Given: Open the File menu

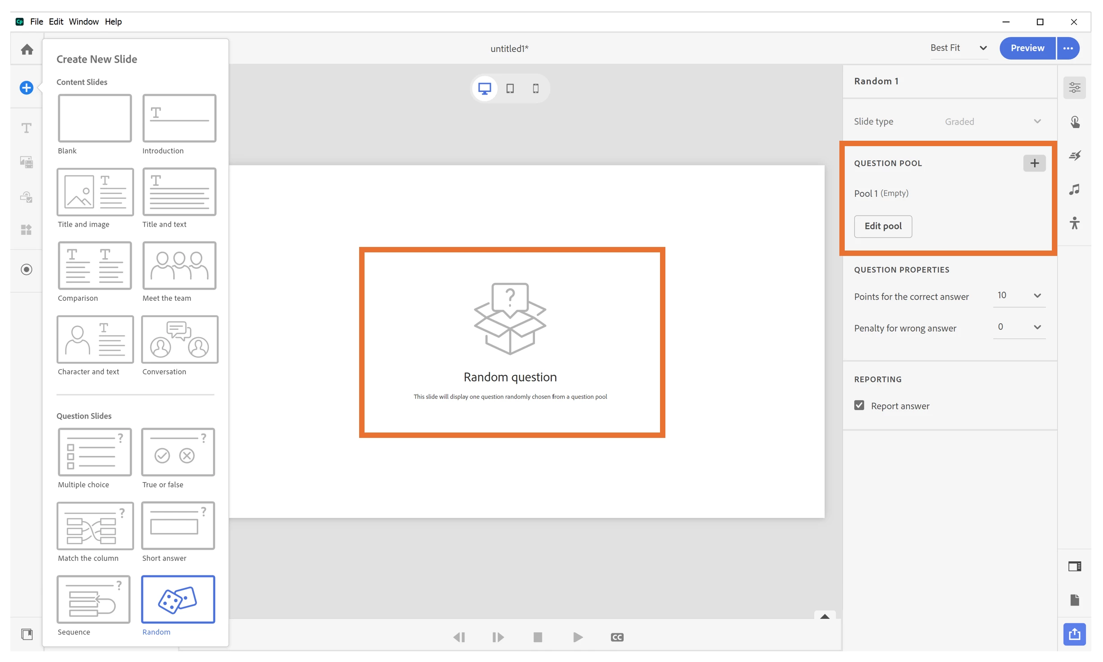Looking at the screenshot, I should 36,22.
